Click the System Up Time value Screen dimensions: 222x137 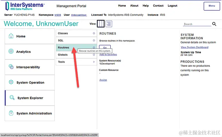click(186, 55)
